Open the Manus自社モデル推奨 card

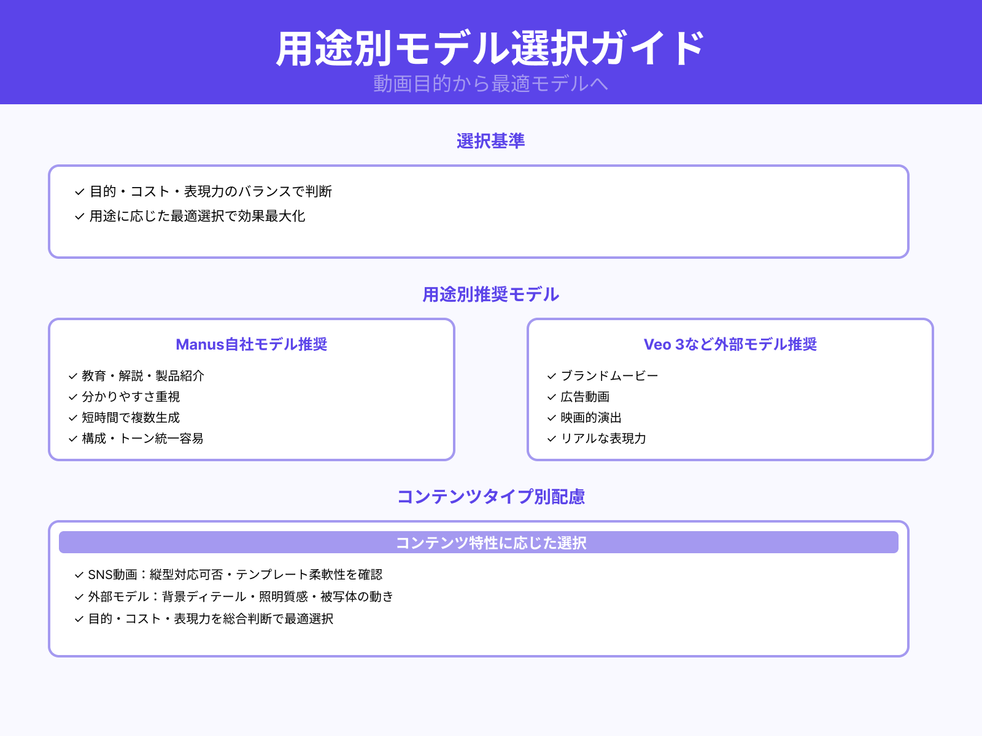point(252,345)
